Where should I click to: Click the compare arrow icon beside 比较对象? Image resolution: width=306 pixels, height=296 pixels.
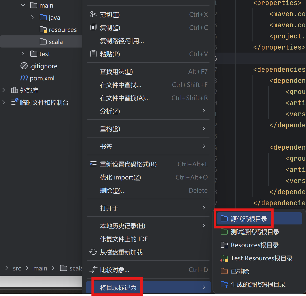(93, 270)
